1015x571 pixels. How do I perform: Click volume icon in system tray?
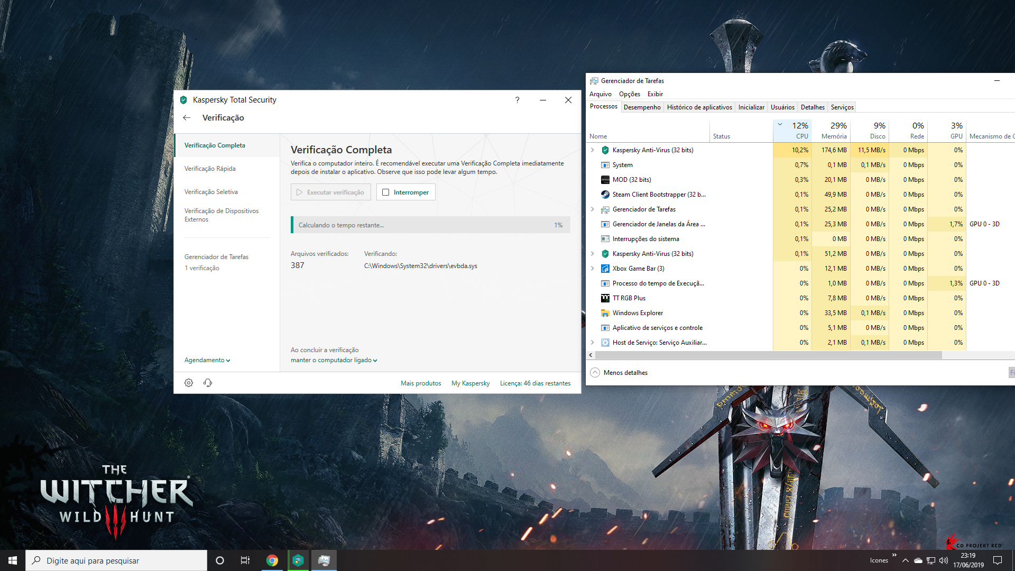[944, 560]
